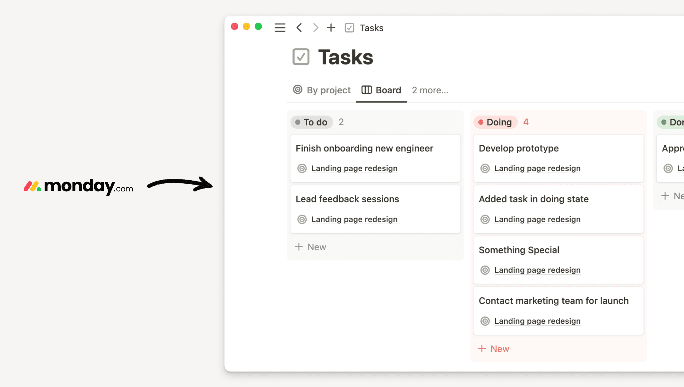Click the checkbox icon beside Tasks breadcrumb

pos(349,28)
